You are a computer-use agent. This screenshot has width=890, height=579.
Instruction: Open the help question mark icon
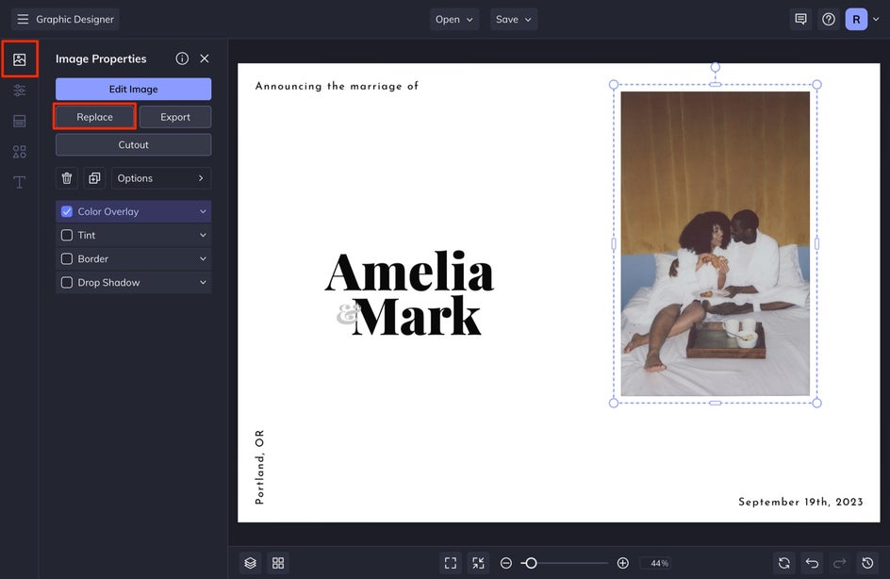pyautogui.click(x=829, y=19)
